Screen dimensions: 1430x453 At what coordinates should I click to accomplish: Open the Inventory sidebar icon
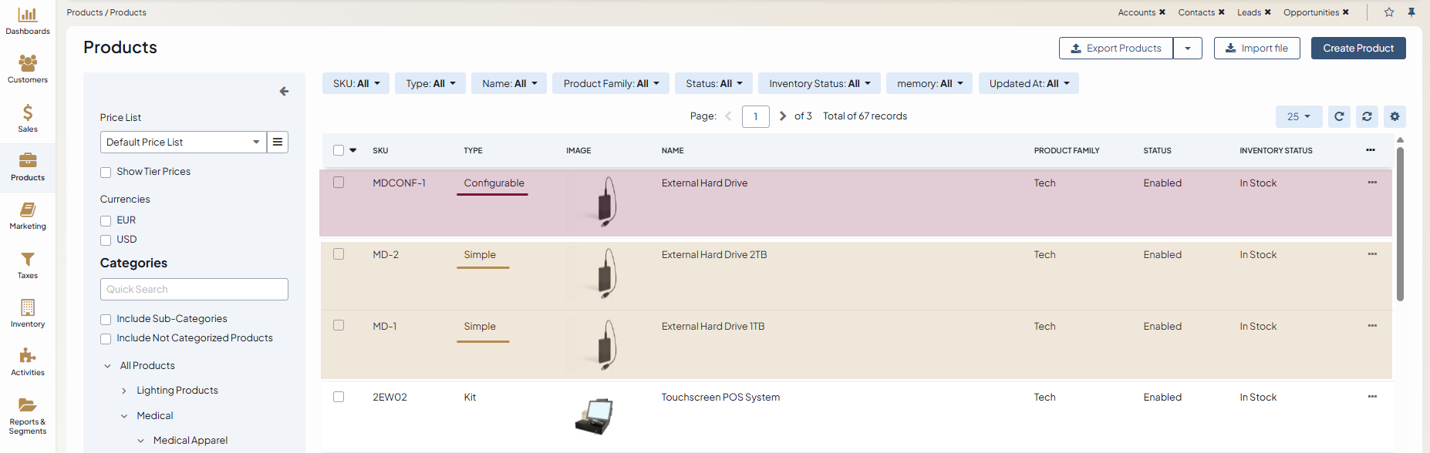[x=28, y=314]
